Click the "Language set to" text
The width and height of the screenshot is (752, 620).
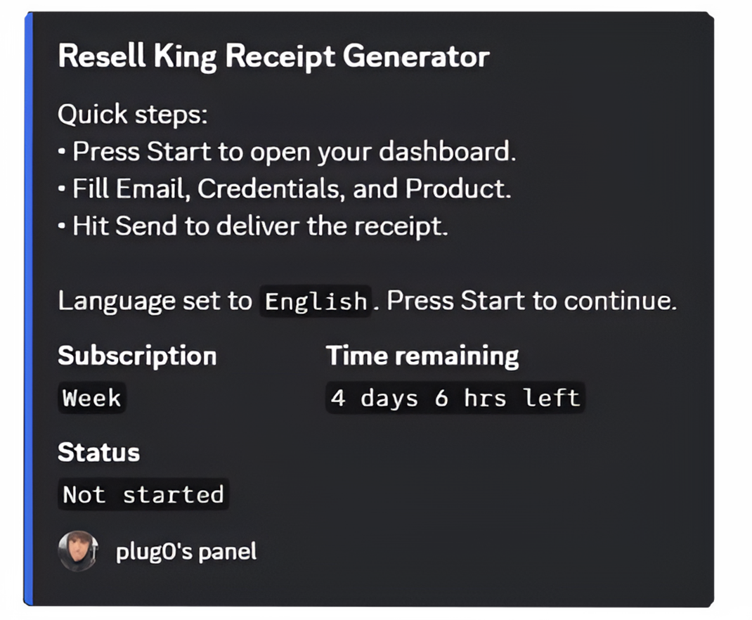point(155,301)
